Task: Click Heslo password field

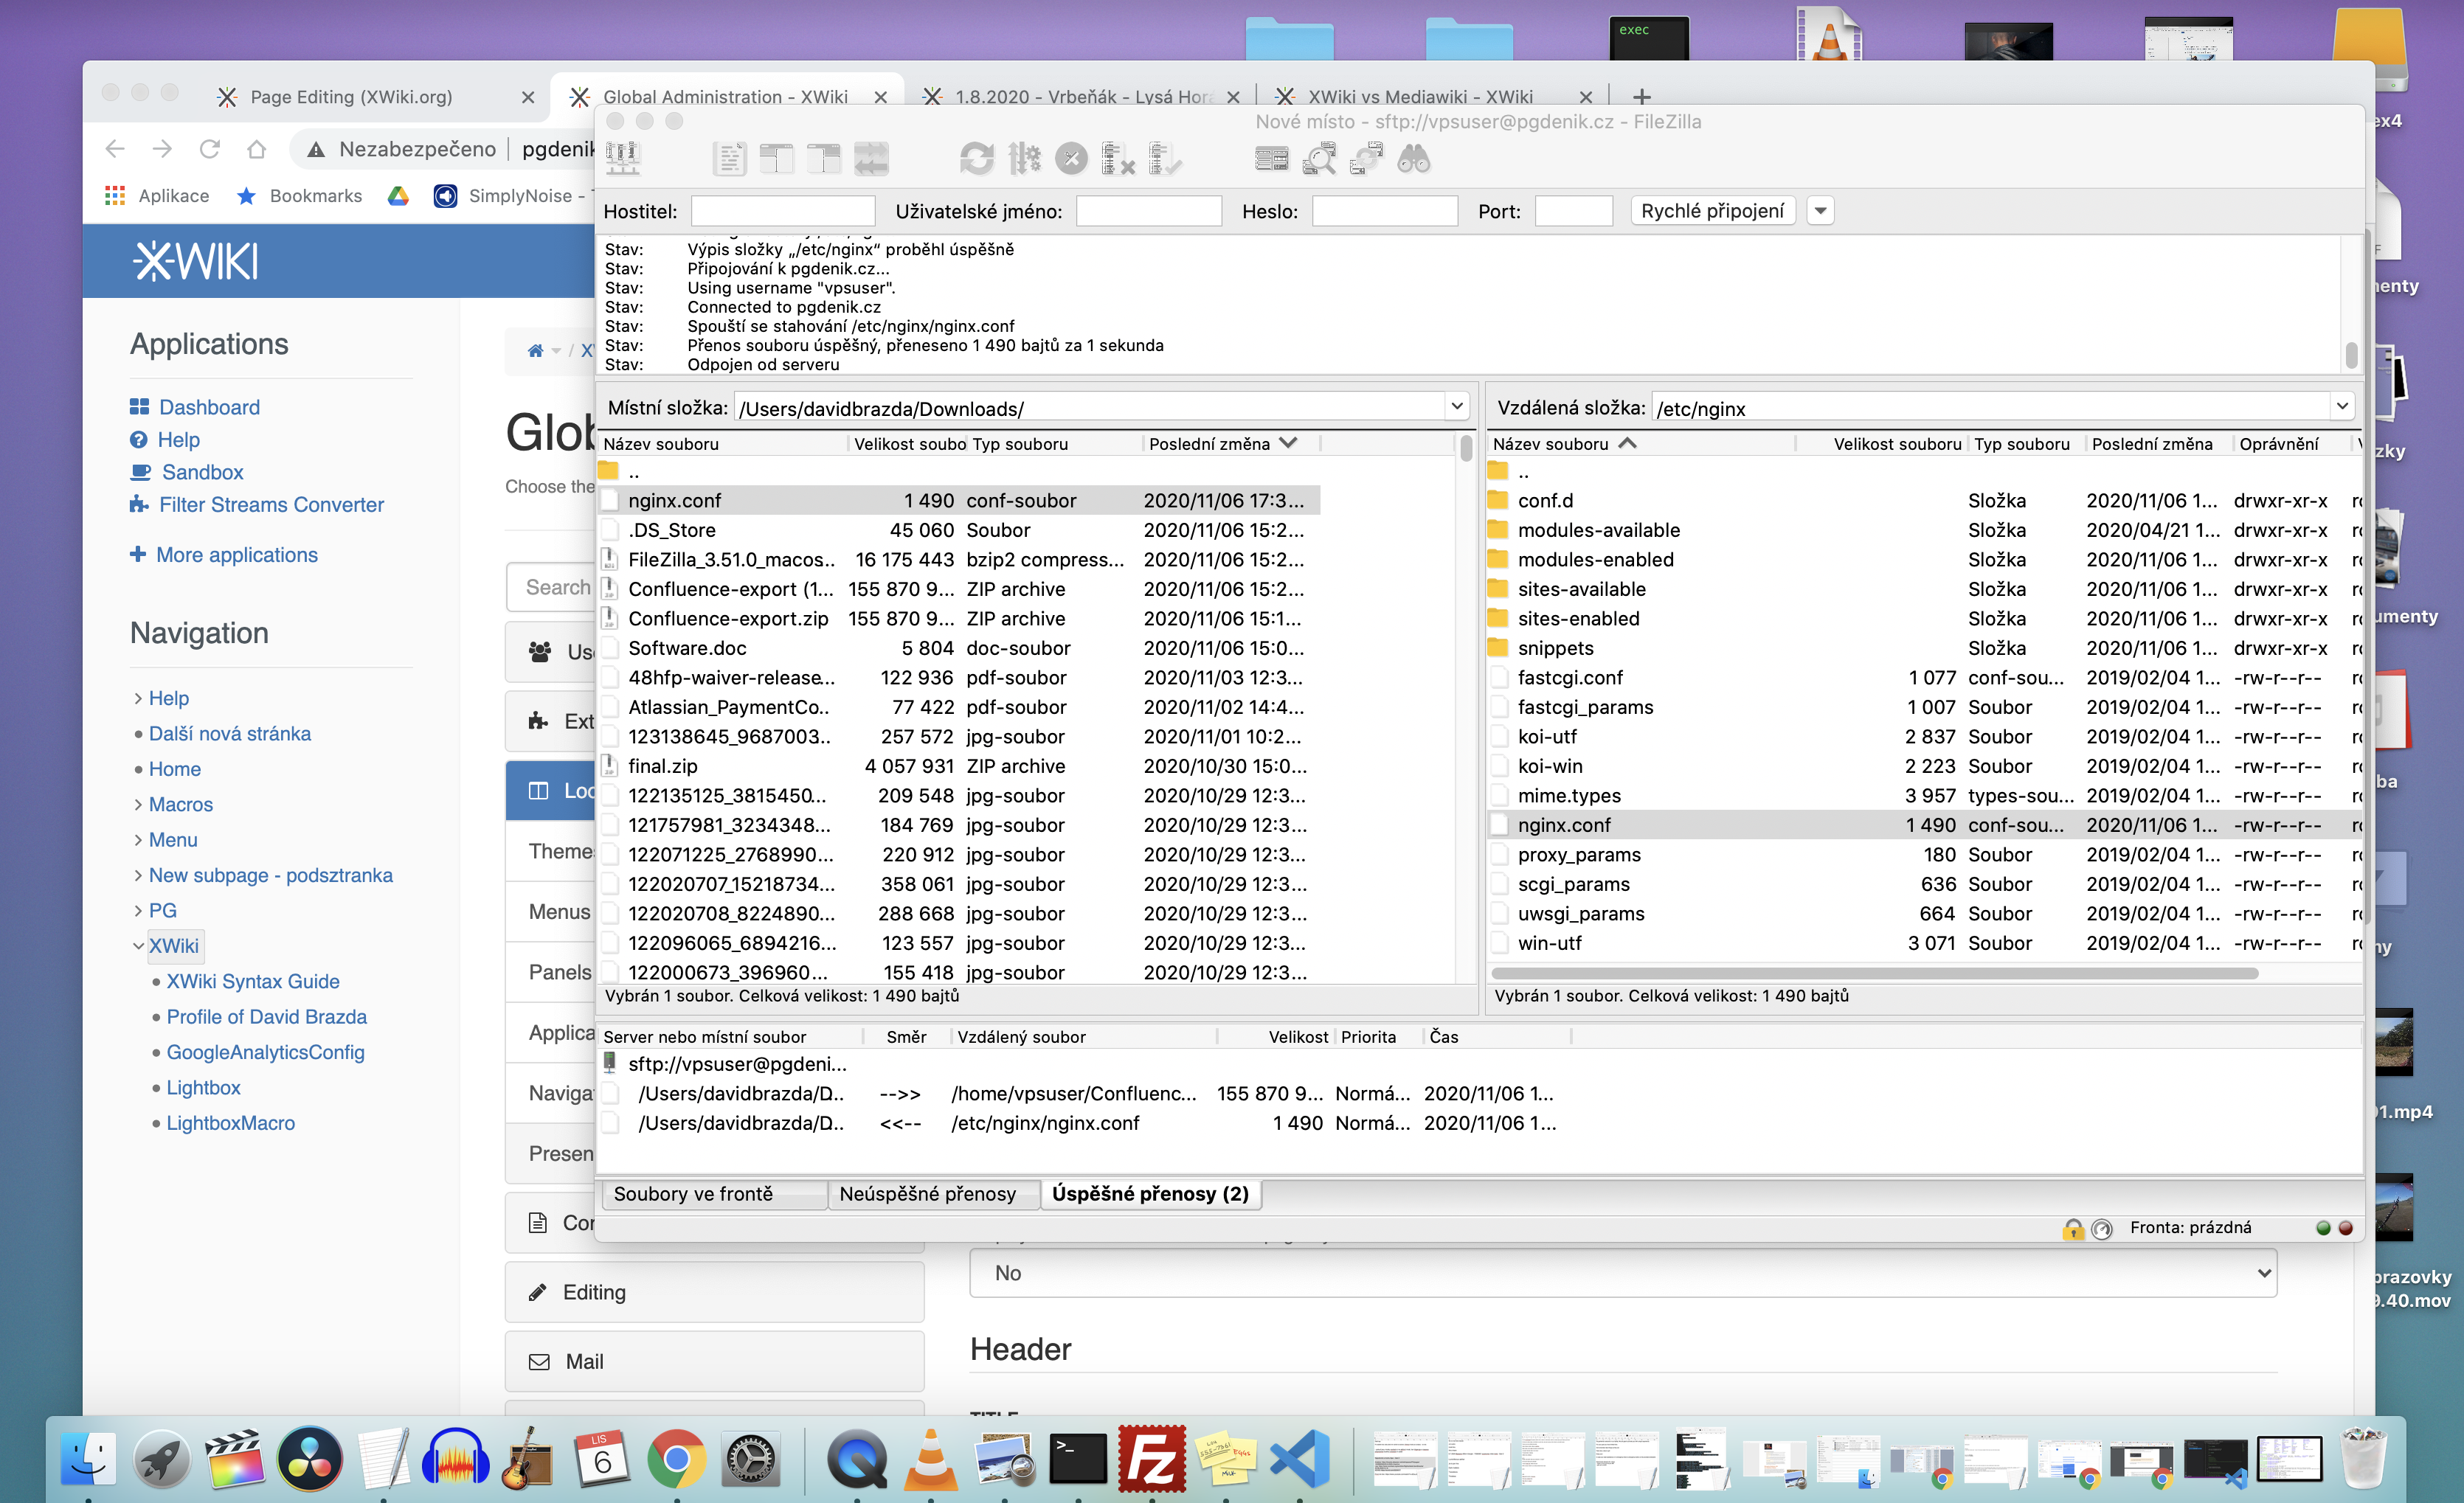Action: pos(1385,211)
